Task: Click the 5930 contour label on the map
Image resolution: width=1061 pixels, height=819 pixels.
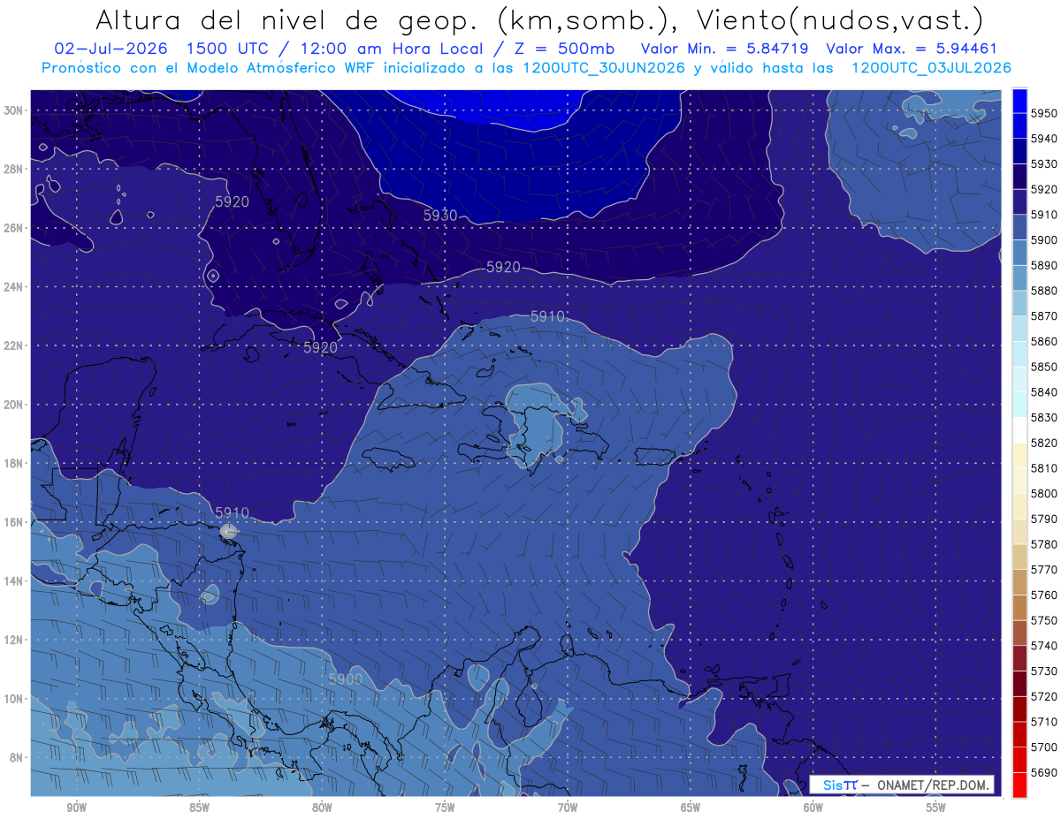Action: click(440, 216)
